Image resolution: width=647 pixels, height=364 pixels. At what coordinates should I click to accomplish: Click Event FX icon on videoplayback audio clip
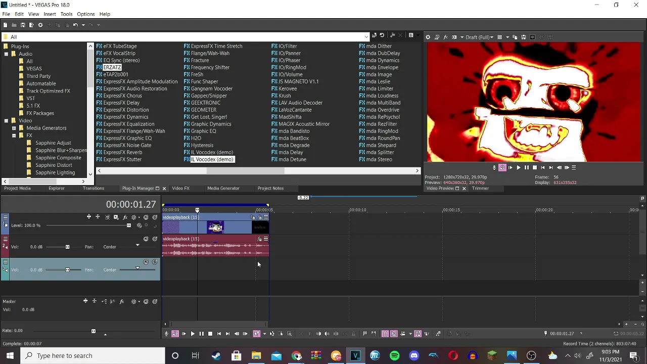[x=260, y=239]
